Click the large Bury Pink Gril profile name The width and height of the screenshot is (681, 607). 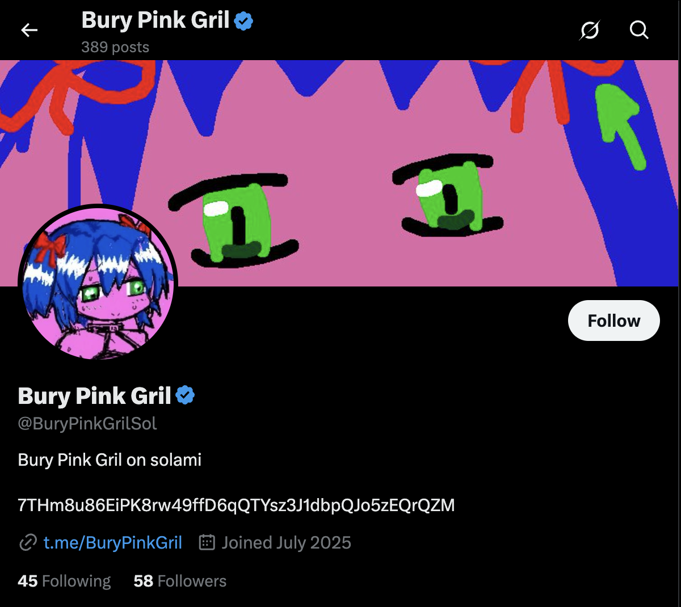pyautogui.click(x=94, y=396)
